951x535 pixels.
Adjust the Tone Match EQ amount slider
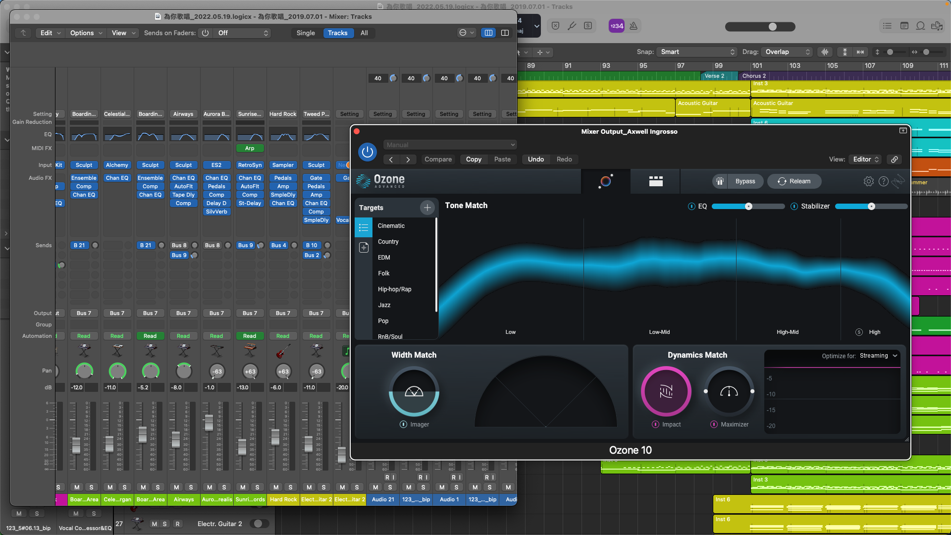(748, 207)
